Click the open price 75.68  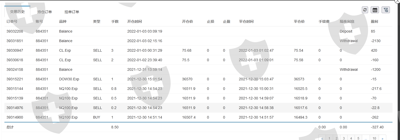187,50
